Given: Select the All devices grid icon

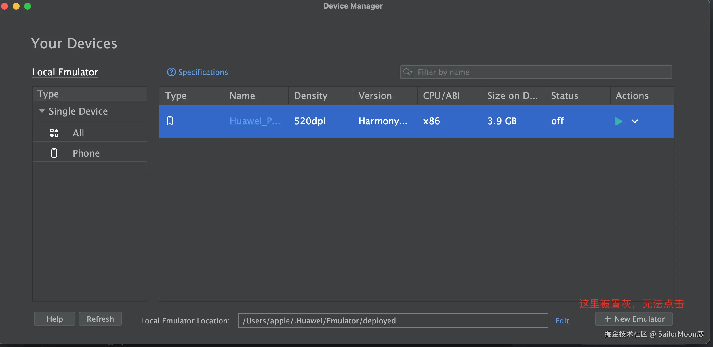Looking at the screenshot, I should (x=54, y=133).
